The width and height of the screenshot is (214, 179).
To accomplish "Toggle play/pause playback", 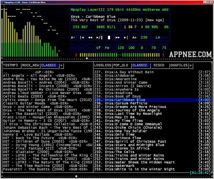I will pos(99,37).
